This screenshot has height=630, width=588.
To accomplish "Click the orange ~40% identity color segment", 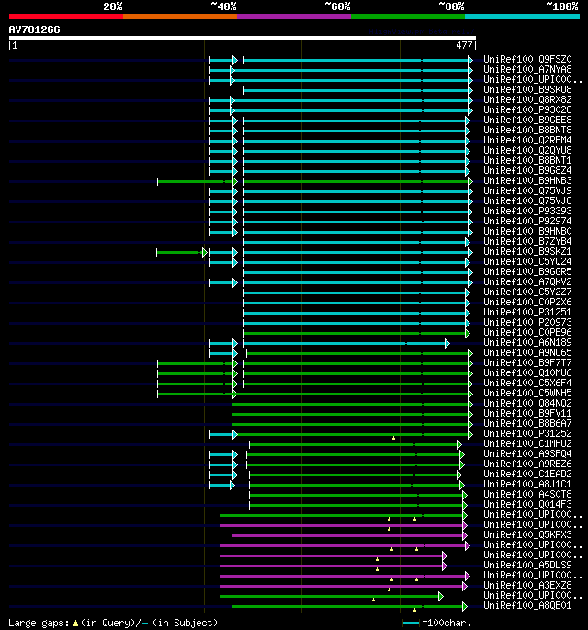I will pyautogui.click(x=180, y=17).
